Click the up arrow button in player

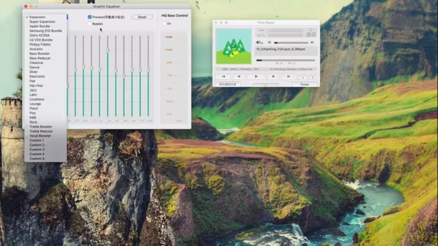point(303,77)
